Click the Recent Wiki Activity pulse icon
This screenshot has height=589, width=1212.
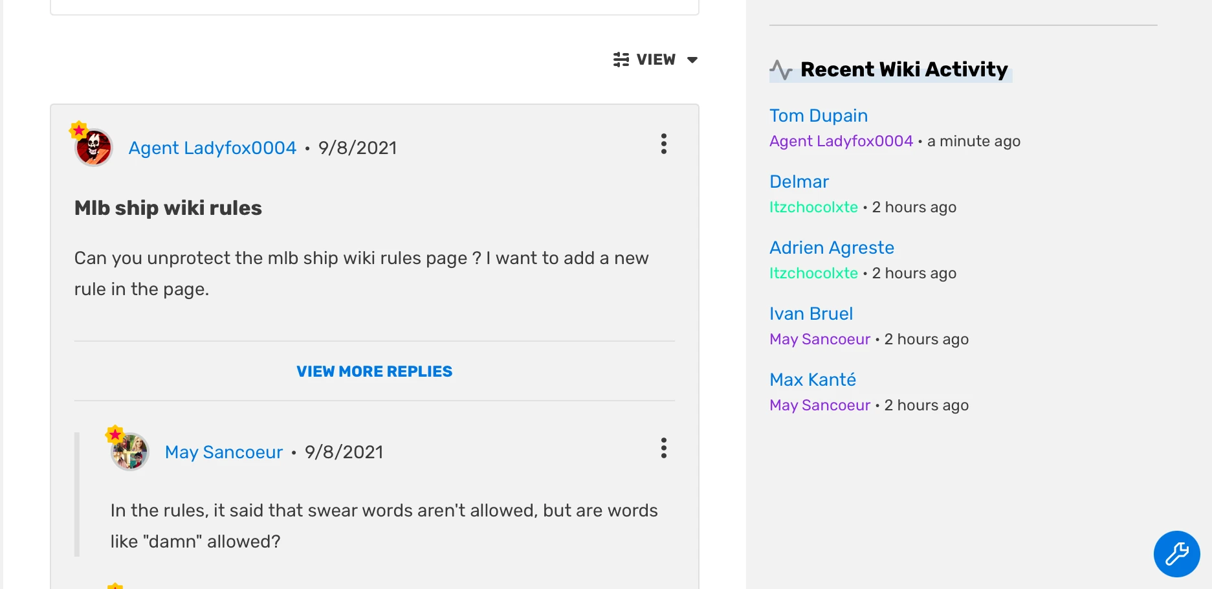pos(781,70)
